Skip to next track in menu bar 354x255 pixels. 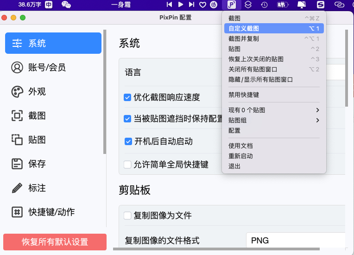tap(191, 5)
